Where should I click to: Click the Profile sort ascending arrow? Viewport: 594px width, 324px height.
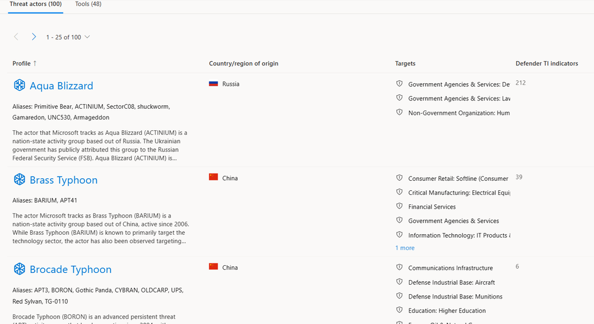(35, 63)
